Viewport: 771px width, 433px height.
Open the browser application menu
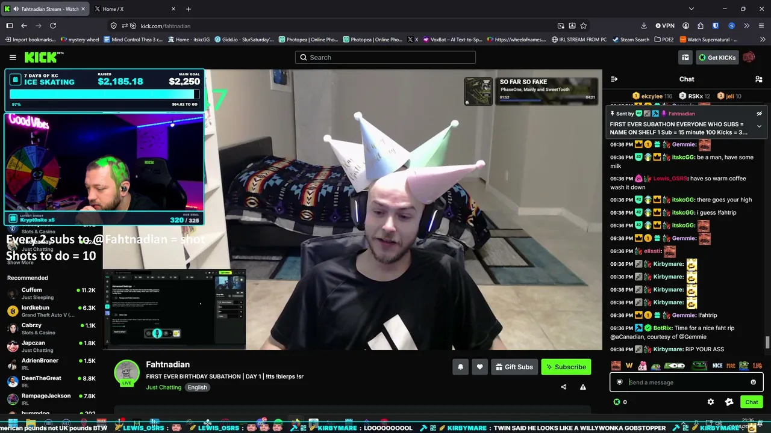point(761,26)
